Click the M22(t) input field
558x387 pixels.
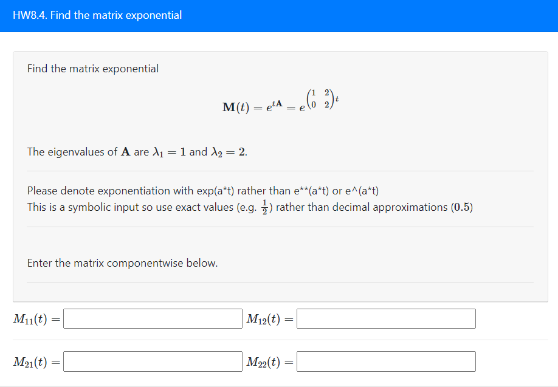(x=385, y=361)
